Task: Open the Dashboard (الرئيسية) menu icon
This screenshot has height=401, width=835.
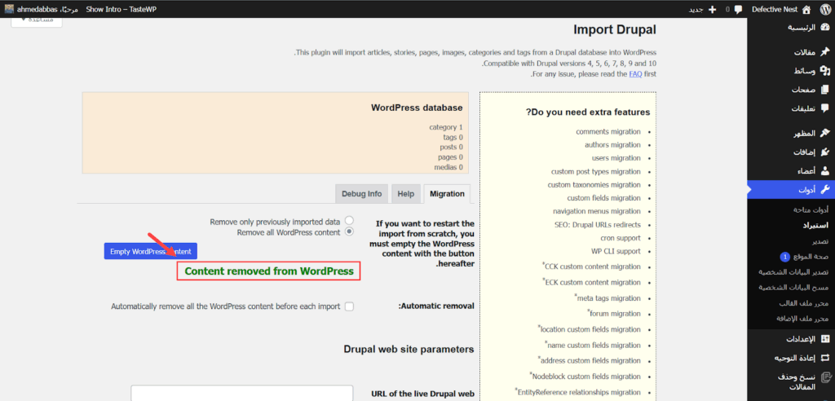Action: (x=824, y=27)
